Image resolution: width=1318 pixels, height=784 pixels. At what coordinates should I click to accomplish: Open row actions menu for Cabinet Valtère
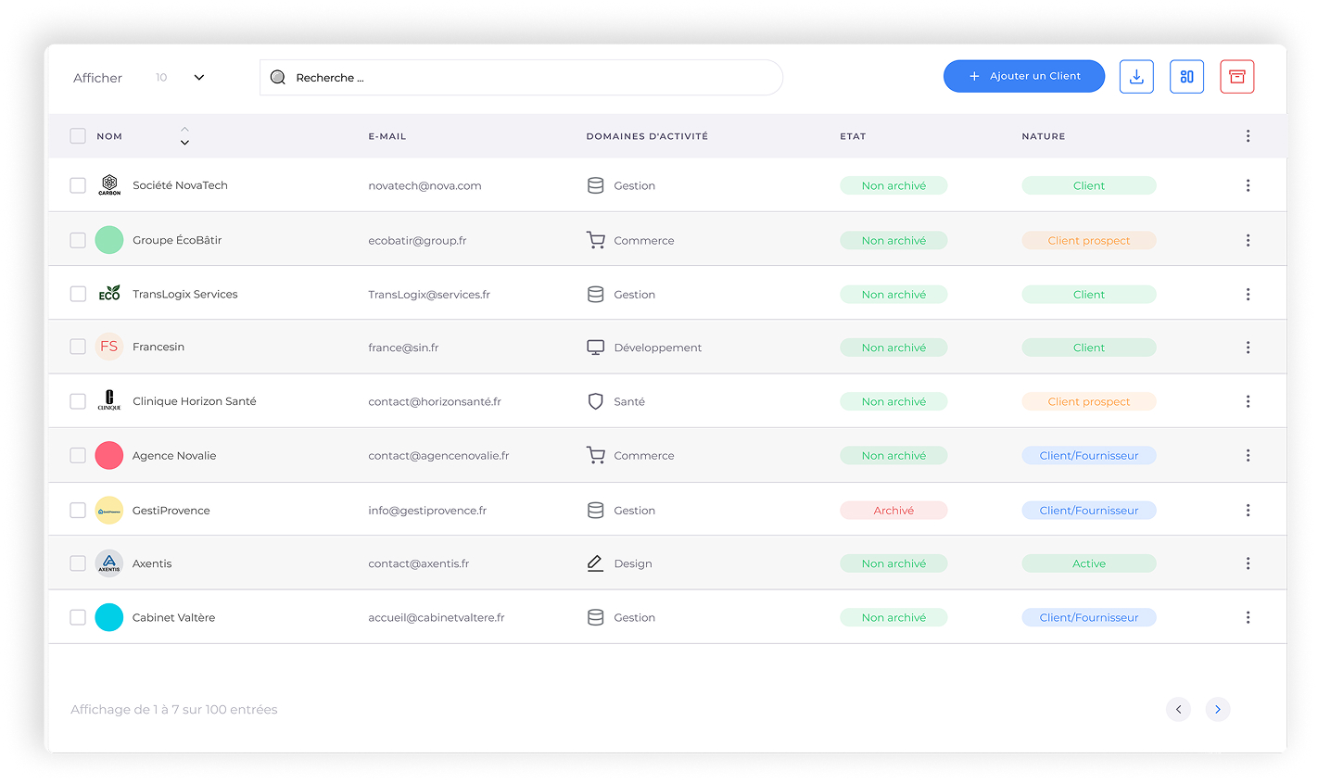tap(1248, 617)
